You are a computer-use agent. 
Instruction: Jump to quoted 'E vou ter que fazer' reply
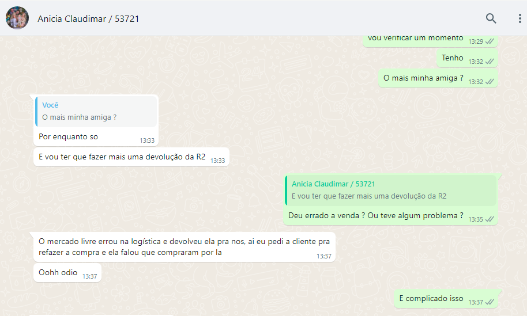[391, 190]
